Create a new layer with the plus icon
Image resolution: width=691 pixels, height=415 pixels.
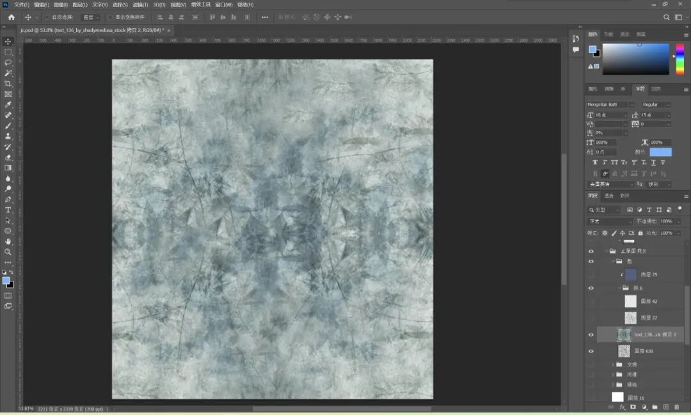[665, 407]
